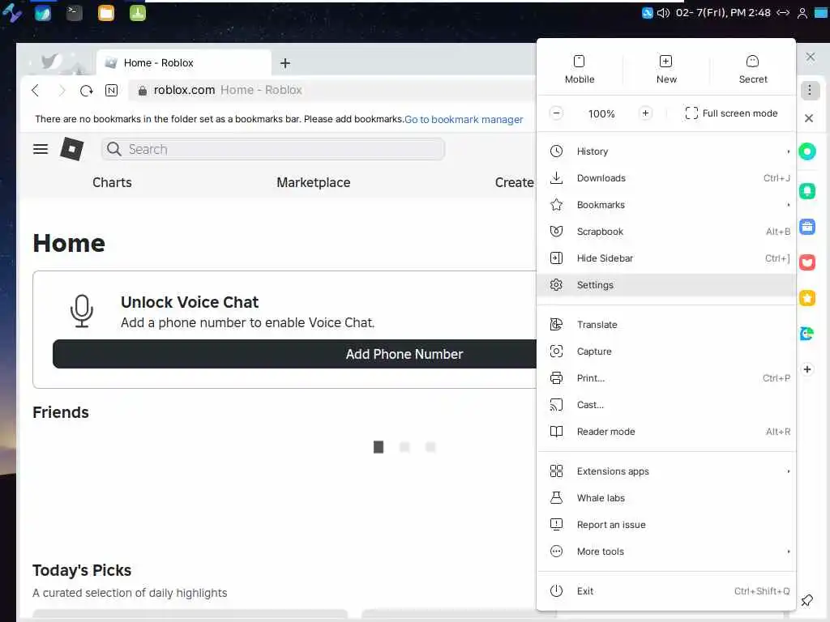This screenshot has height=622, width=830.
Task: Open the Create page
Action: tap(514, 182)
